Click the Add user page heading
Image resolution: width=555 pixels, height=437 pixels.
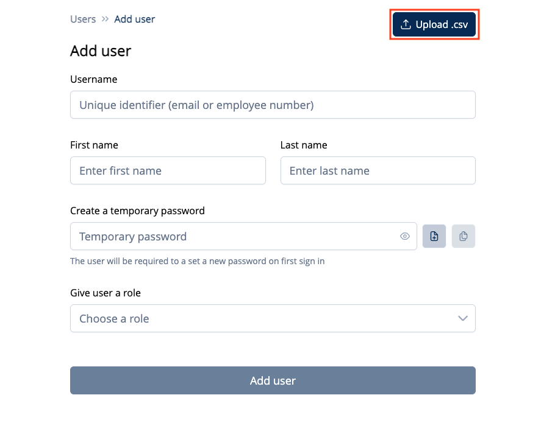(101, 51)
